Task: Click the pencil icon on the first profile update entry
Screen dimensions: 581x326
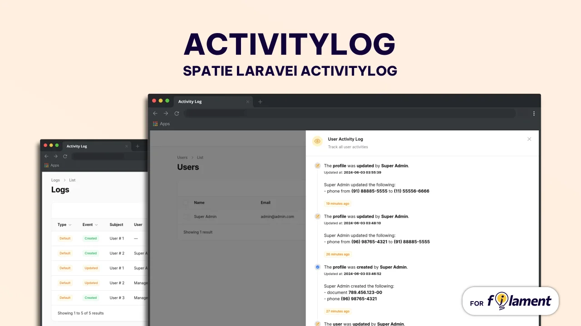Action: coord(317,166)
